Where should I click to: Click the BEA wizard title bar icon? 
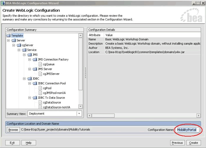(x=3, y=3)
